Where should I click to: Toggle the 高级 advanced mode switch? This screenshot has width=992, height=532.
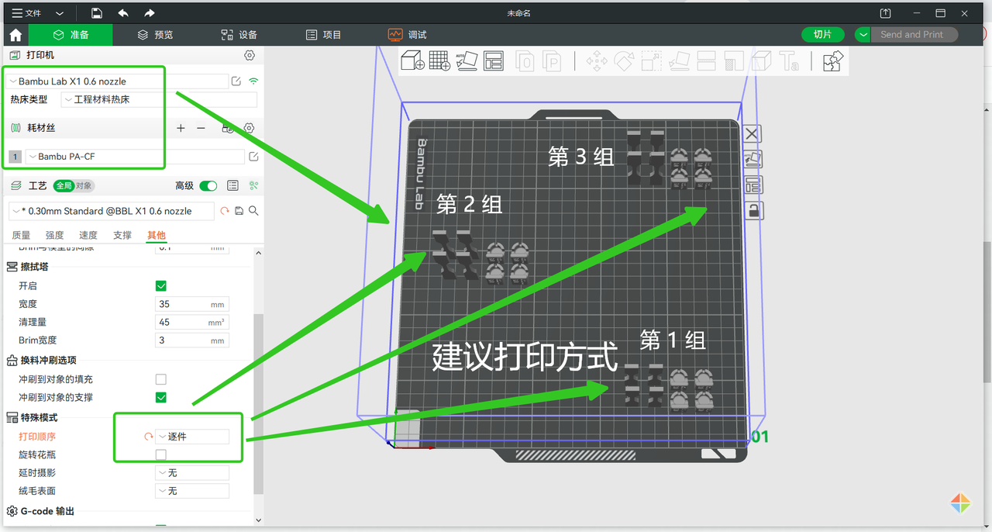coord(208,186)
